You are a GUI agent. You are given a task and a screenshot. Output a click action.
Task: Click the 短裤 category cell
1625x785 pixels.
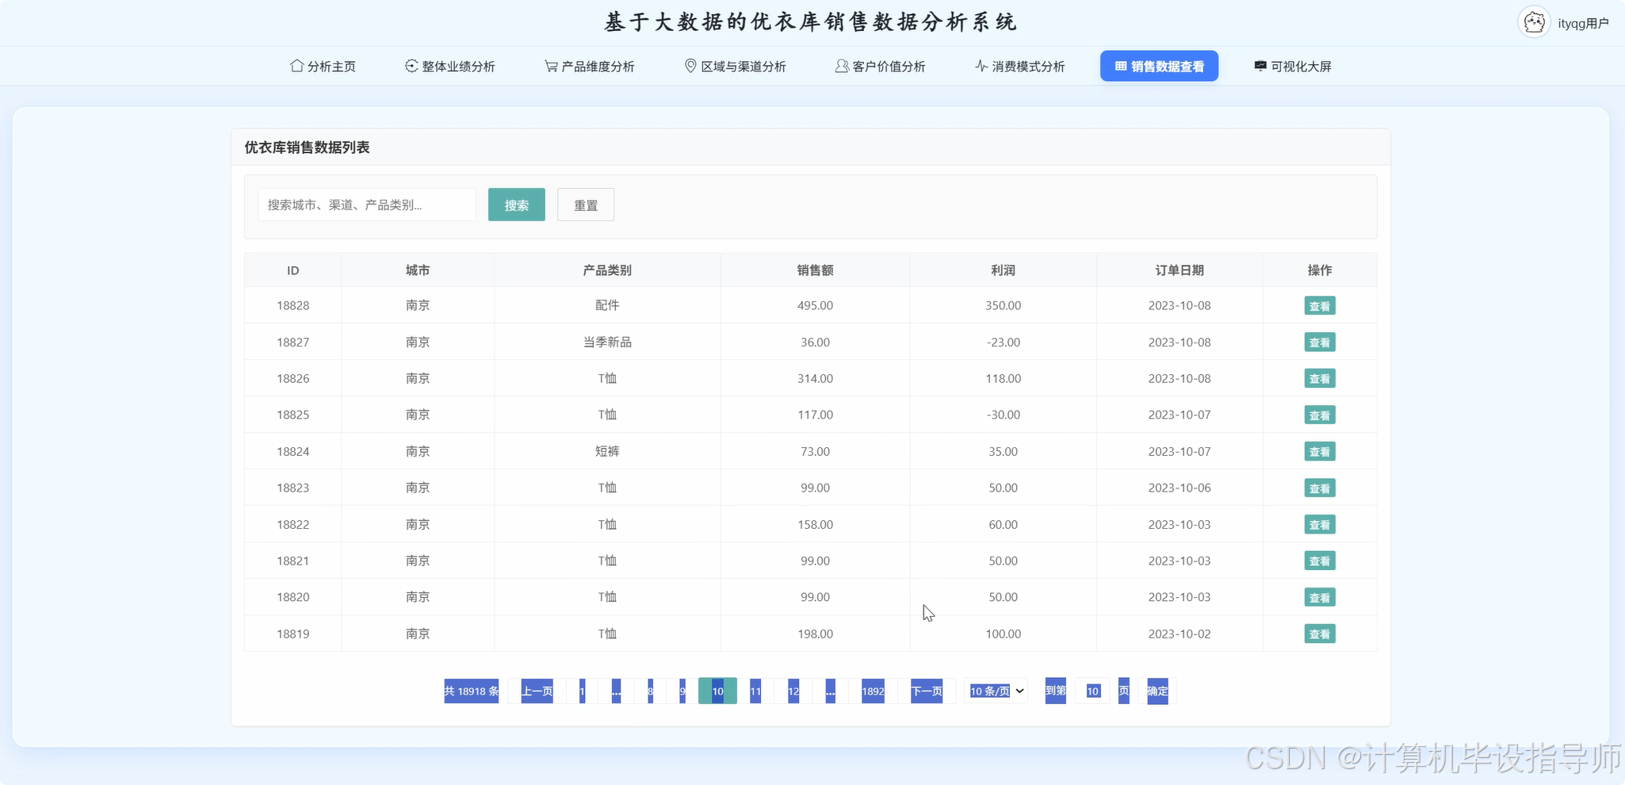click(607, 451)
